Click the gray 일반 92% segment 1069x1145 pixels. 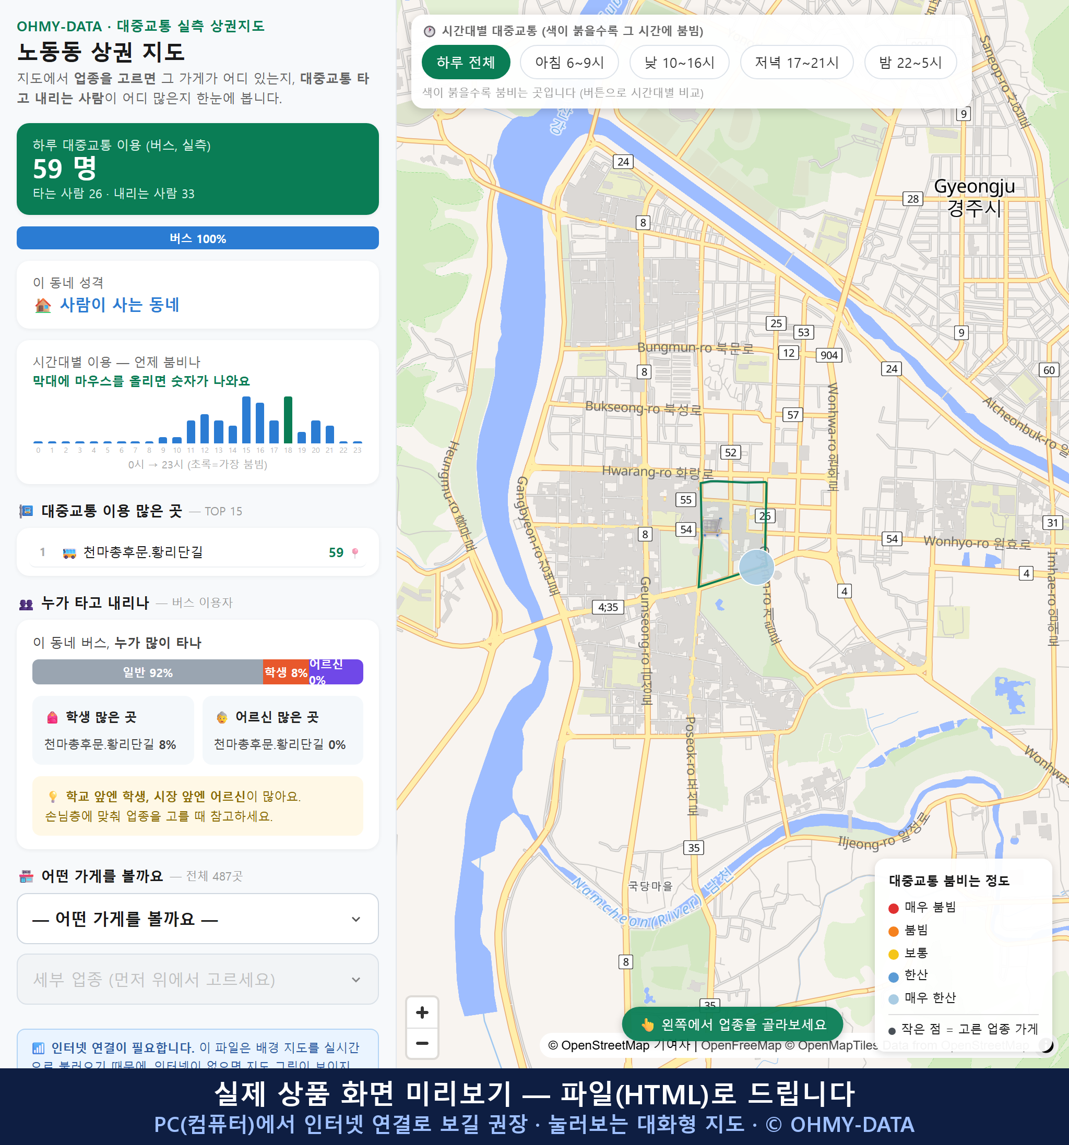[x=148, y=672]
